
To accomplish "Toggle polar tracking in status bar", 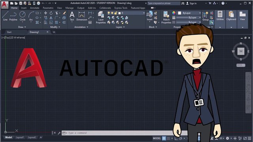I will (x=181, y=138).
